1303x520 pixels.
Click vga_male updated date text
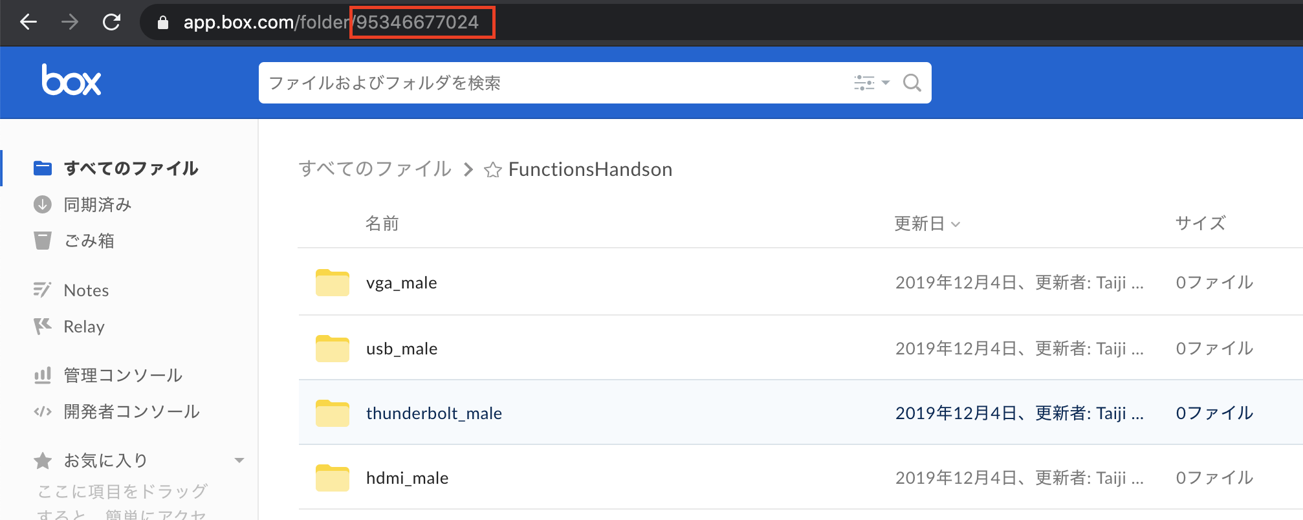coord(1019,283)
